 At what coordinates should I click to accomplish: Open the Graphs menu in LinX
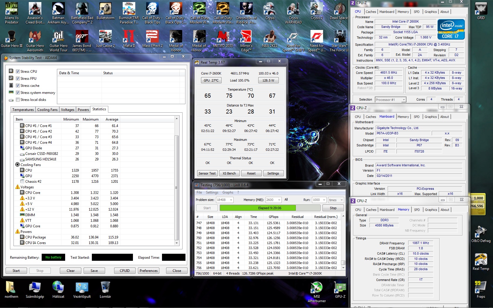coord(228,192)
